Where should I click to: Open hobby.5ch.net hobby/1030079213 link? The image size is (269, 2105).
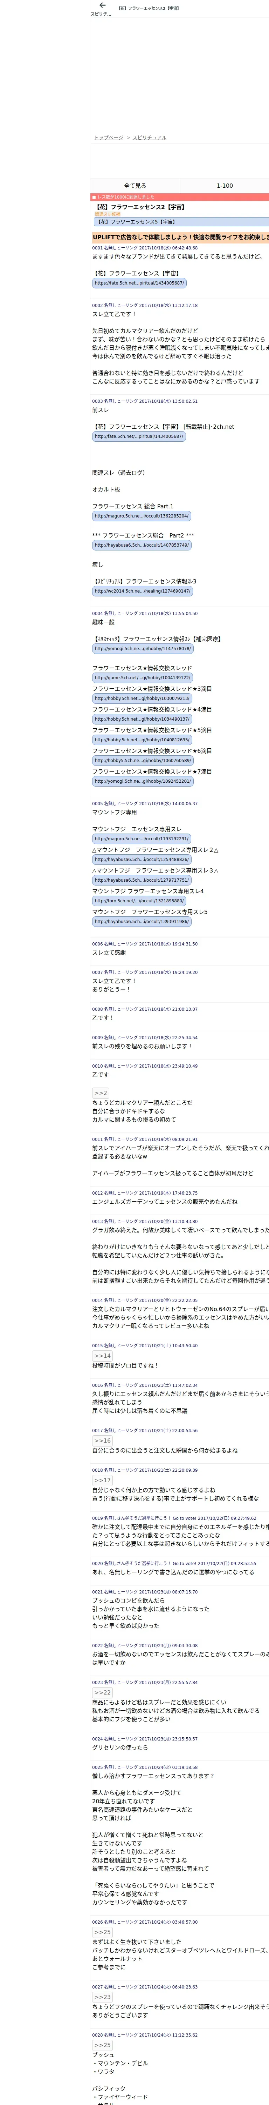click(x=142, y=699)
